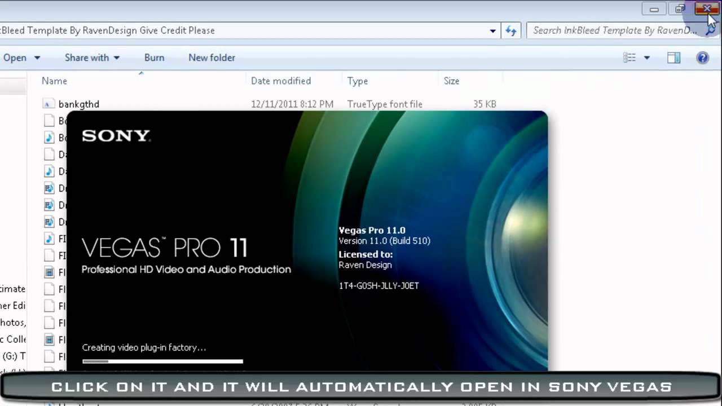Open the view options dropdown arrow
The image size is (722, 406).
(647, 58)
